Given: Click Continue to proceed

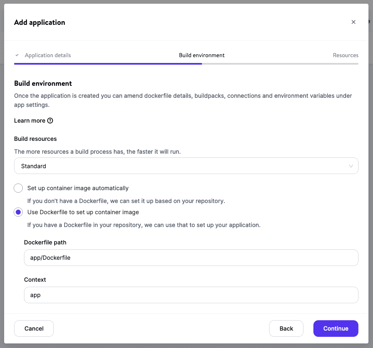Looking at the screenshot, I should pyautogui.click(x=335, y=329).
